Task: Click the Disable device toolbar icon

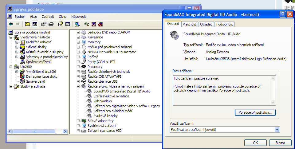Action: pyautogui.click(x=101, y=24)
